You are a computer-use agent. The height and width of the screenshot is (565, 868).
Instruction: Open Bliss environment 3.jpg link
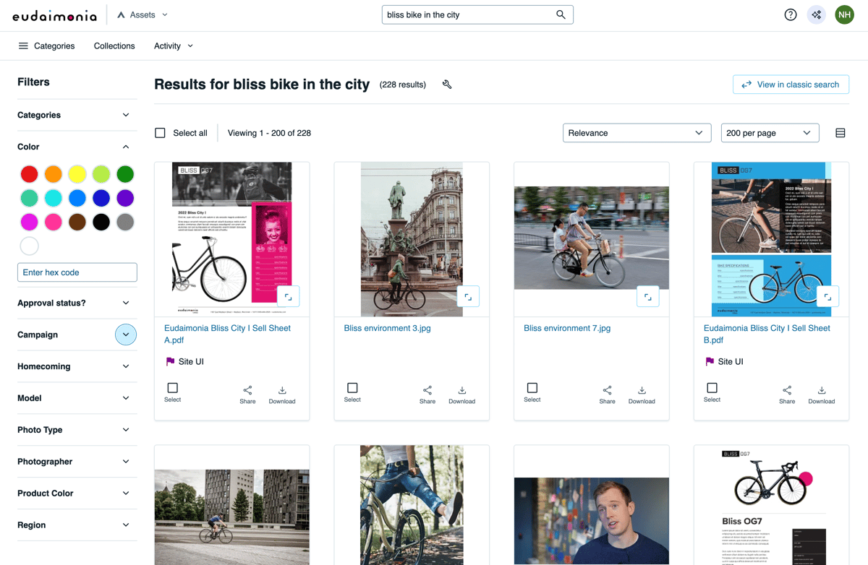click(x=387, y=328)
